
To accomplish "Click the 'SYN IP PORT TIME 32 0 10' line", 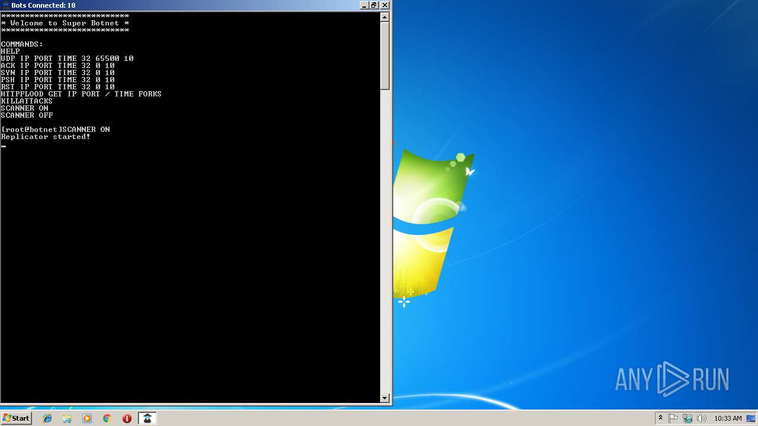I will tap(57, 73).
